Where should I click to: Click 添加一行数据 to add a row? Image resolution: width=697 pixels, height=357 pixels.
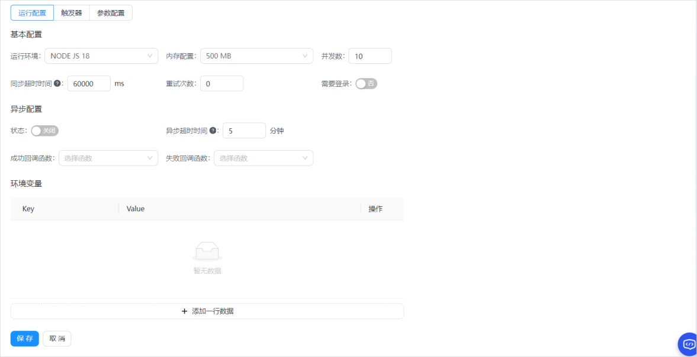pyautogui.click(x=207, y=311)
